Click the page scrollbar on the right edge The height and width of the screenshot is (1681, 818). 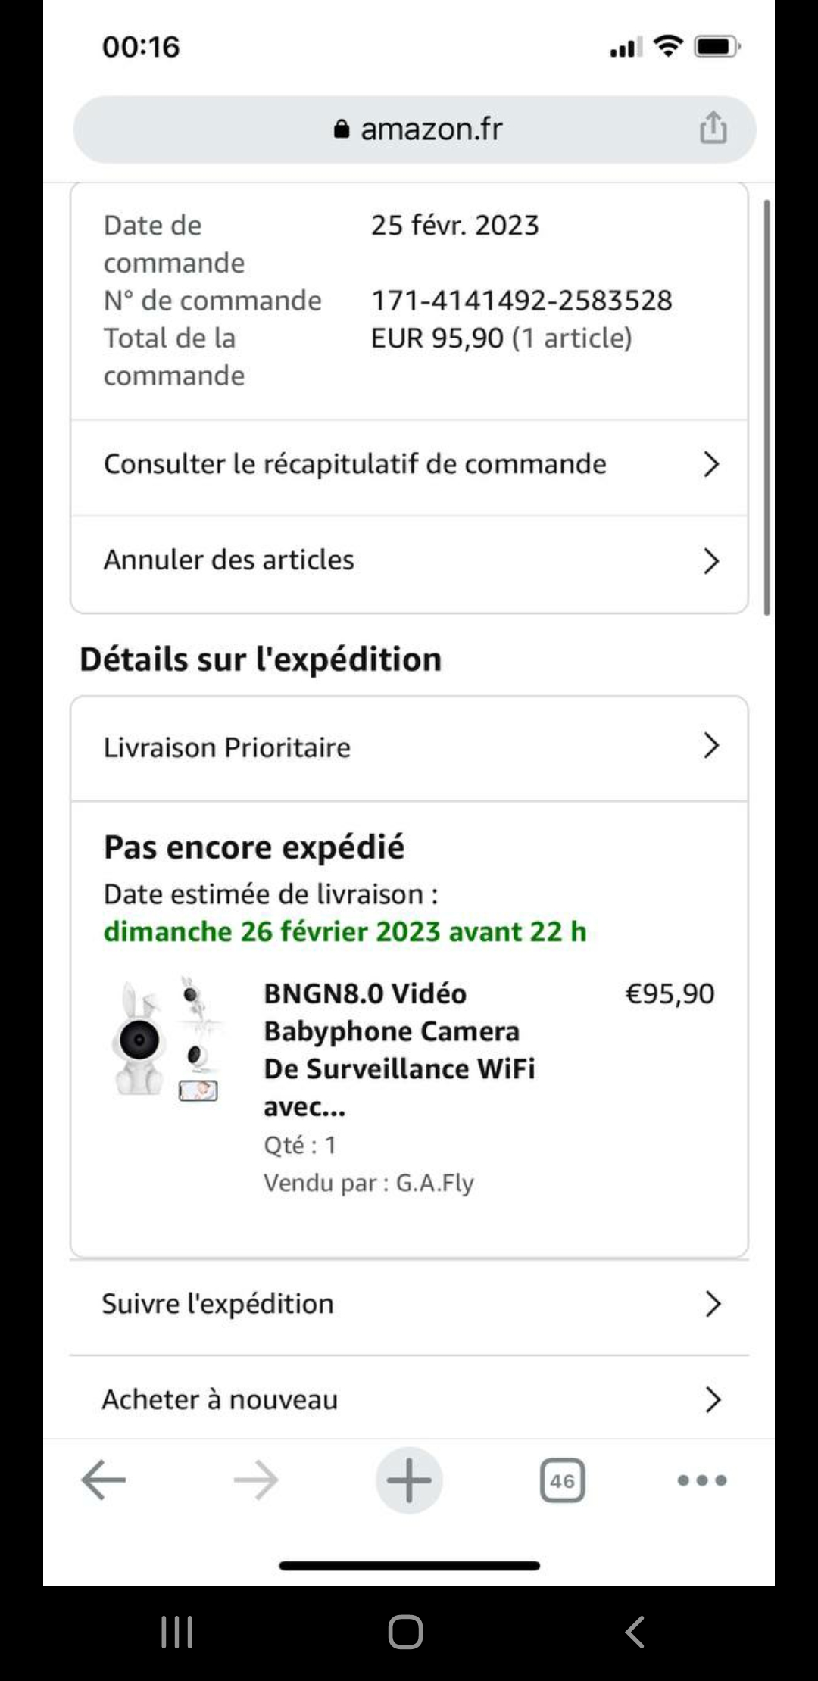767,409
